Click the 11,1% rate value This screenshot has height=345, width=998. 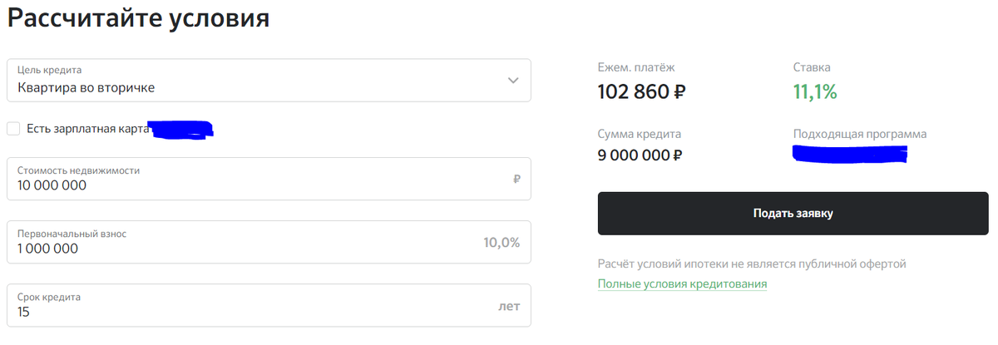tap(815, 91)
